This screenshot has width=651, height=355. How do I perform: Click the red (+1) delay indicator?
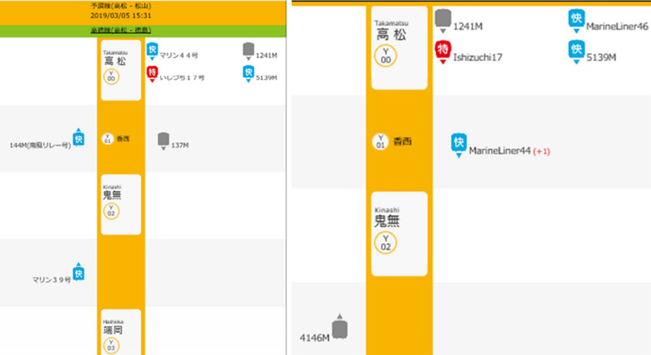click(x=541, y=151)
